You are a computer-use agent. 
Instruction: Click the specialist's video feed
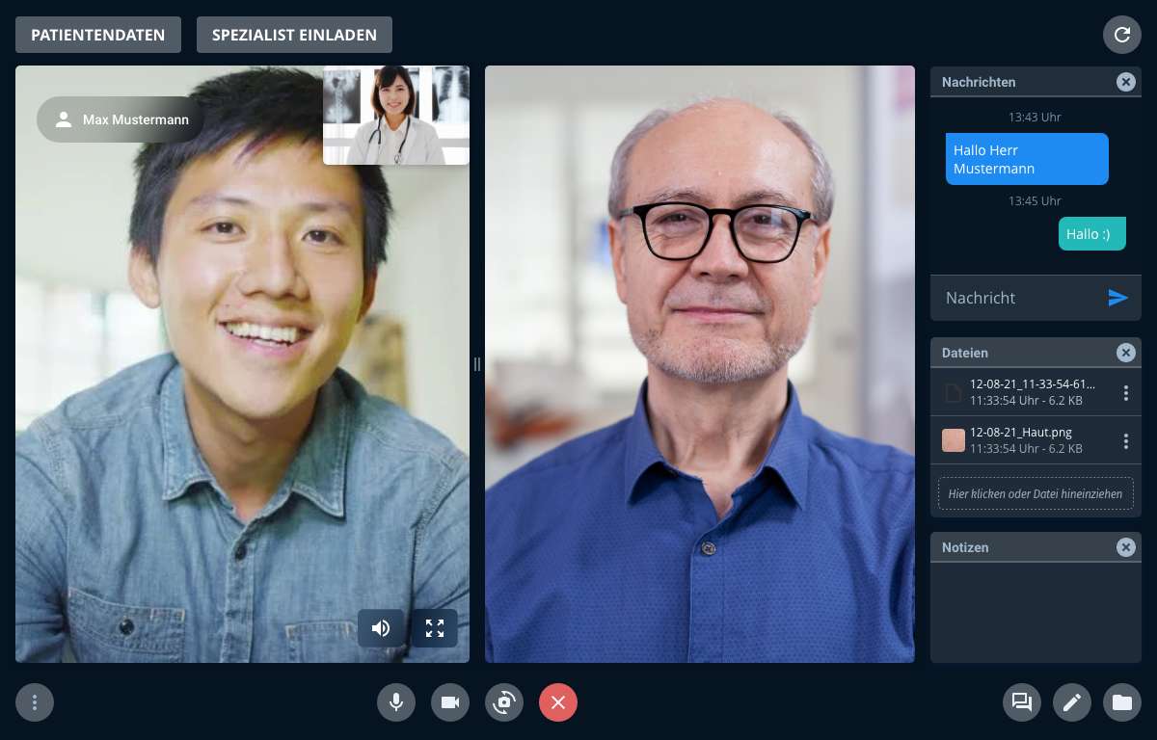click(700, 364)
